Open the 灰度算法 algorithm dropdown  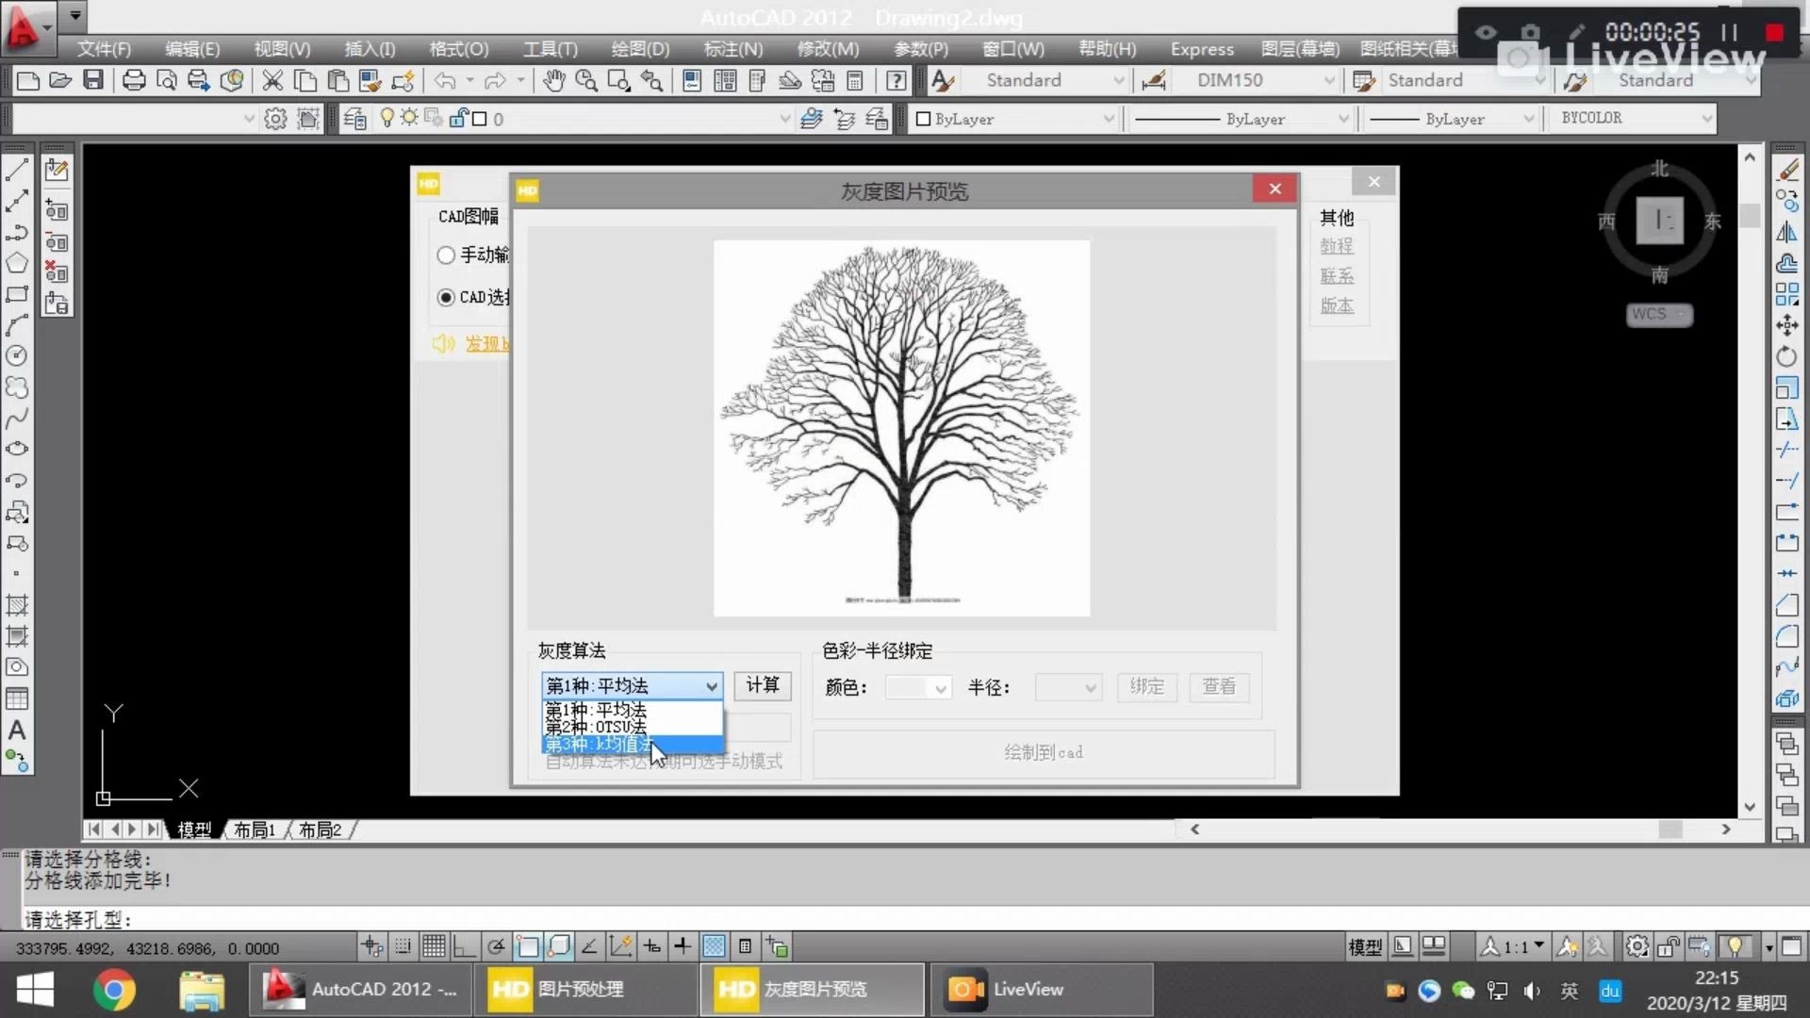(712, 685)
